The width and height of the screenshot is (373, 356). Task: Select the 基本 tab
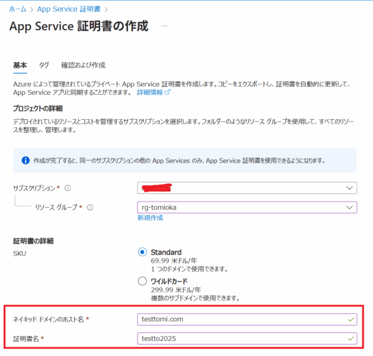click(20, 65)
